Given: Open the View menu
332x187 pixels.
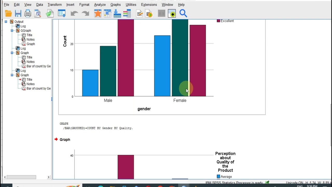Looking at the screenshot, I should pos(28,5).
